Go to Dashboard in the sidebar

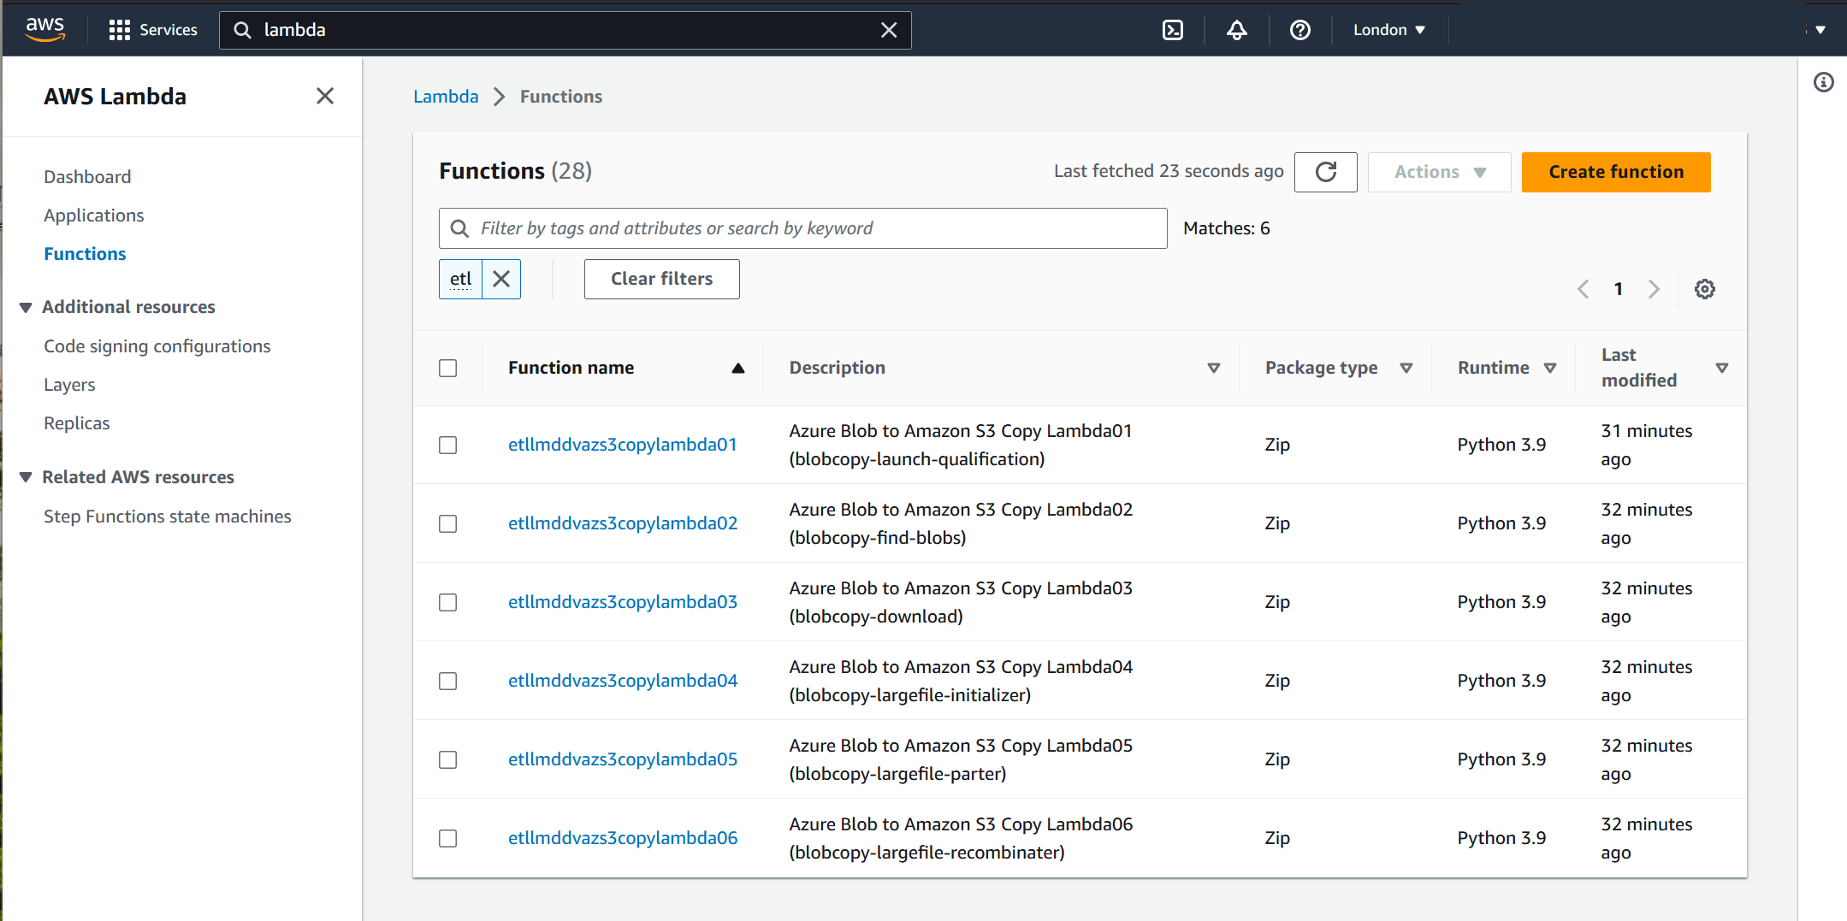87,176
